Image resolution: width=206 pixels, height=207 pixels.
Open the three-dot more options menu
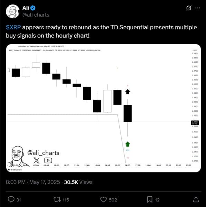click(198, 8)
